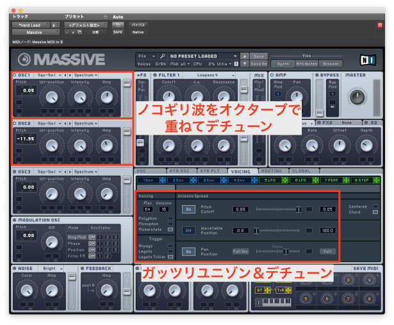Click the OSC2 Pitch value field
The width and height of the screenshot is (394, 325).
(26, 138)
